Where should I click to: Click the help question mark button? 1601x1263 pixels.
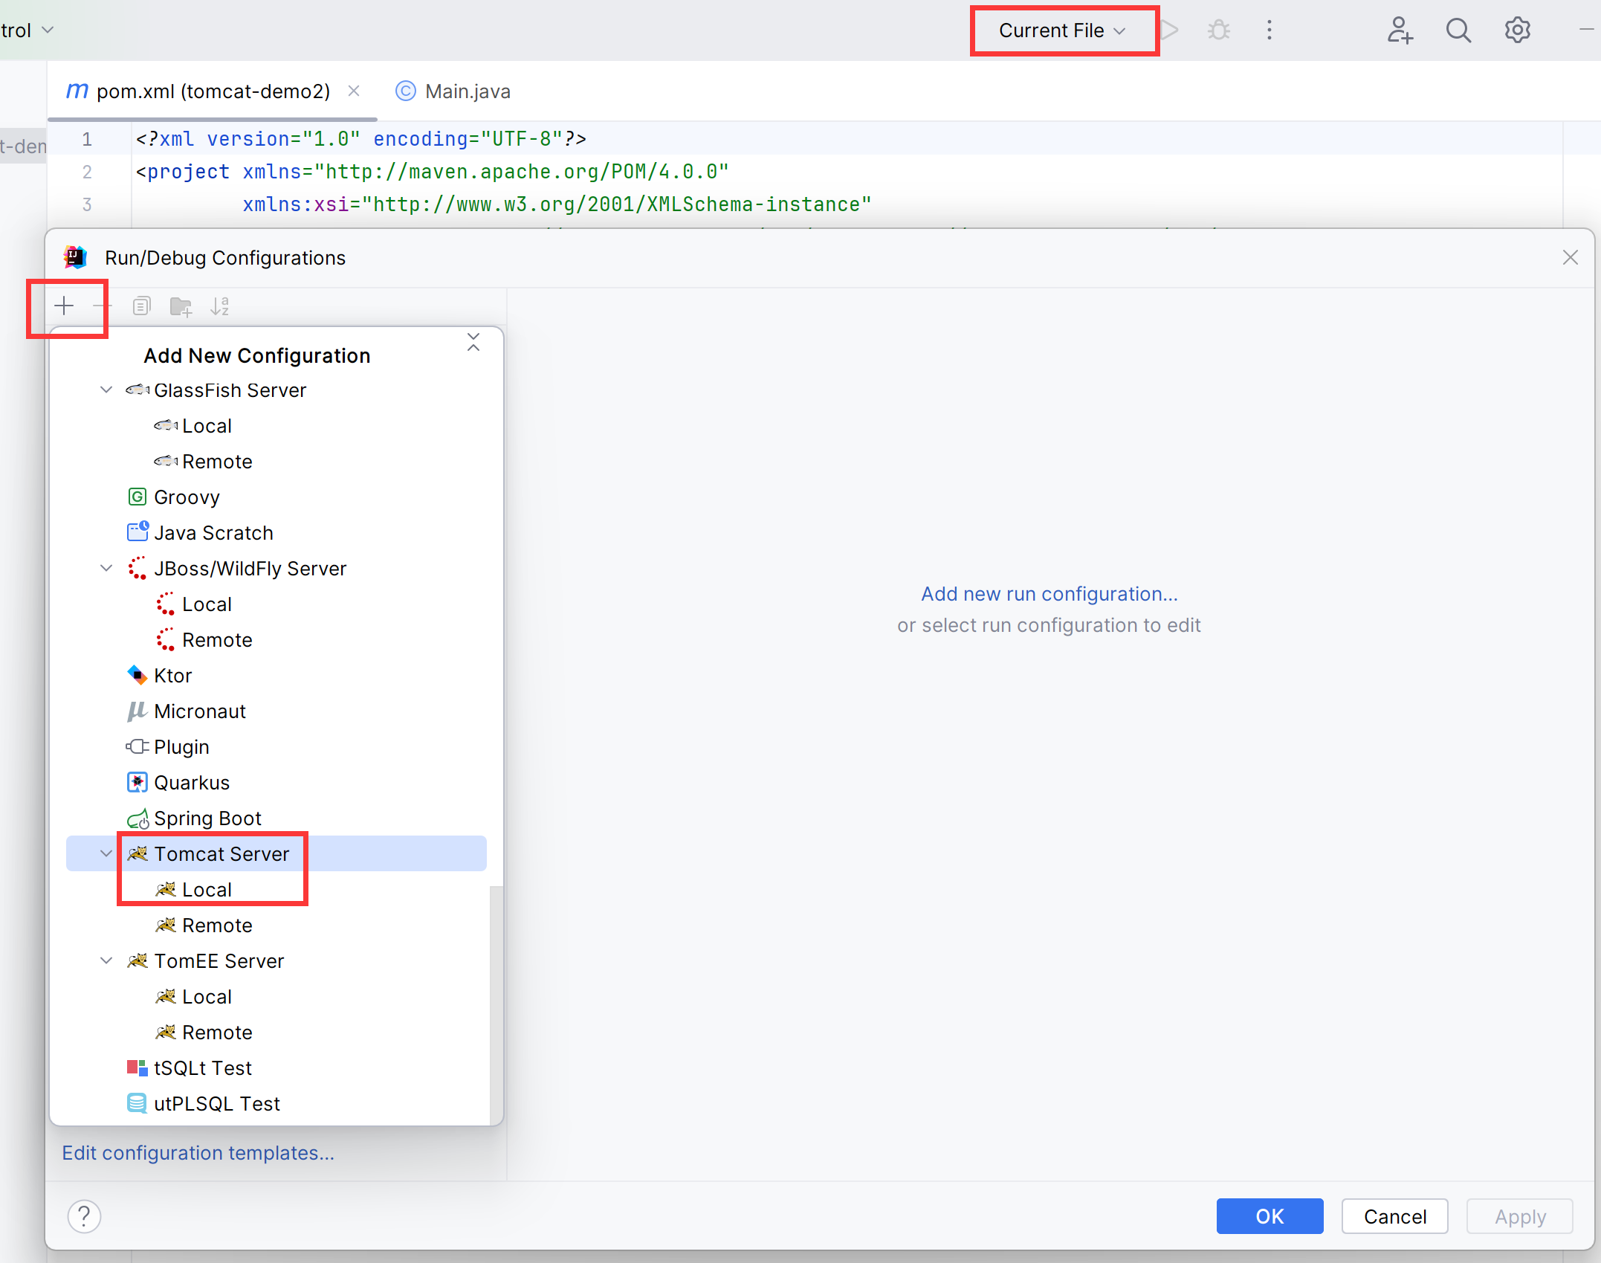pos(85,1216)
